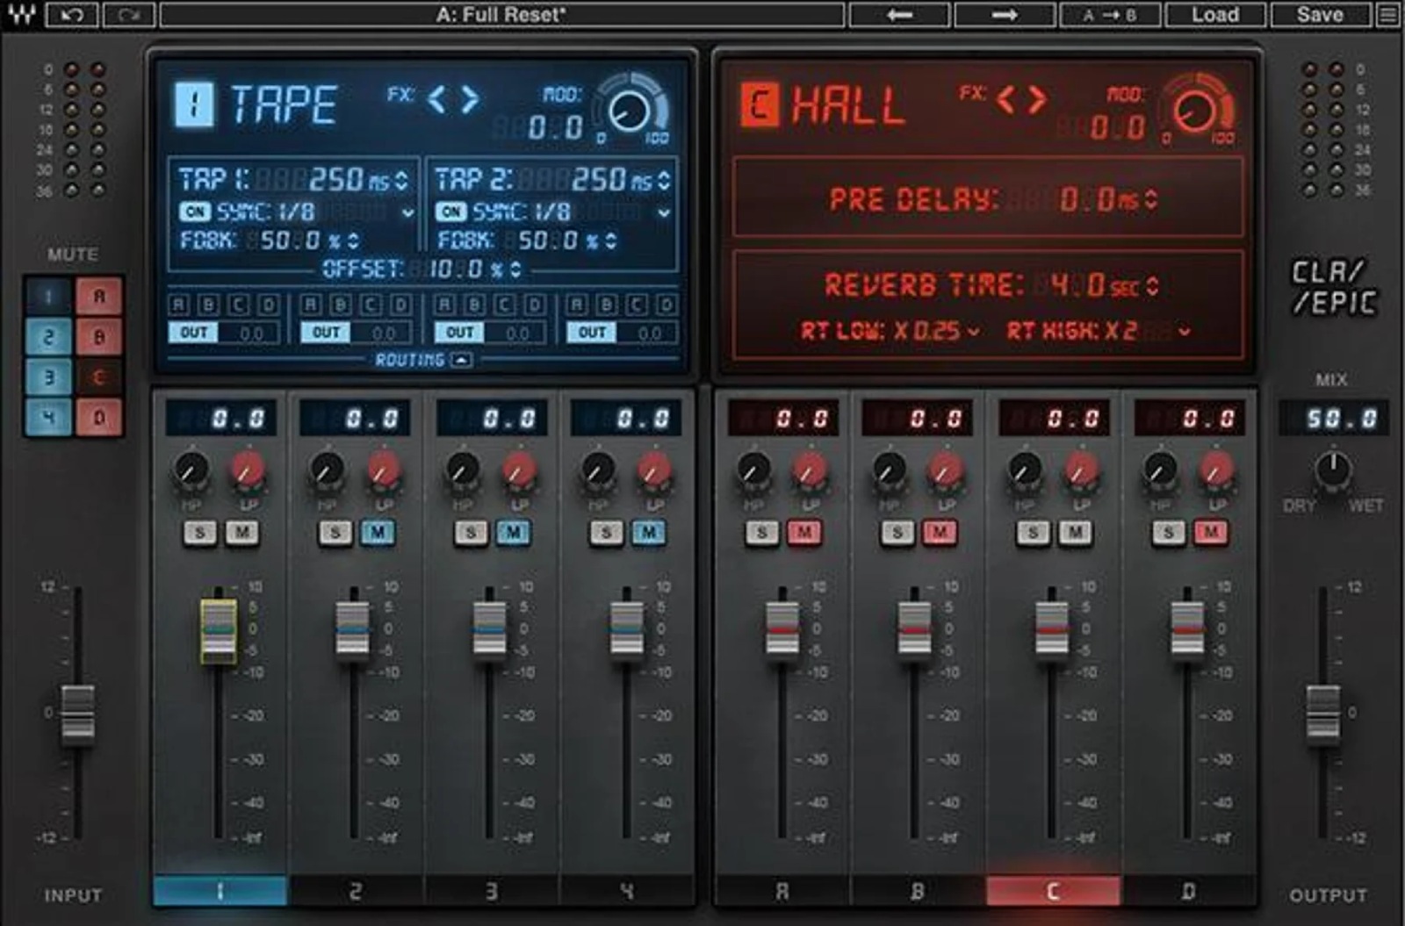Click channel 1 level value display
This screenshot has height=926, width=1405.
tap(220, 419)
